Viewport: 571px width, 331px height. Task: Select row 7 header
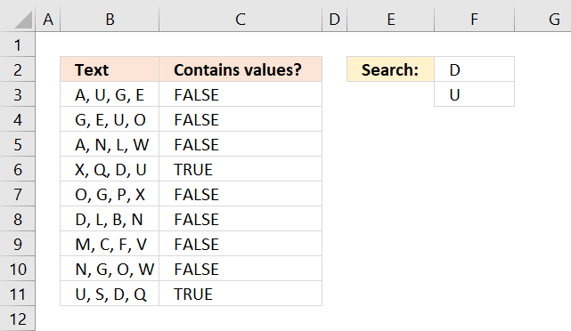click(18, 194)
